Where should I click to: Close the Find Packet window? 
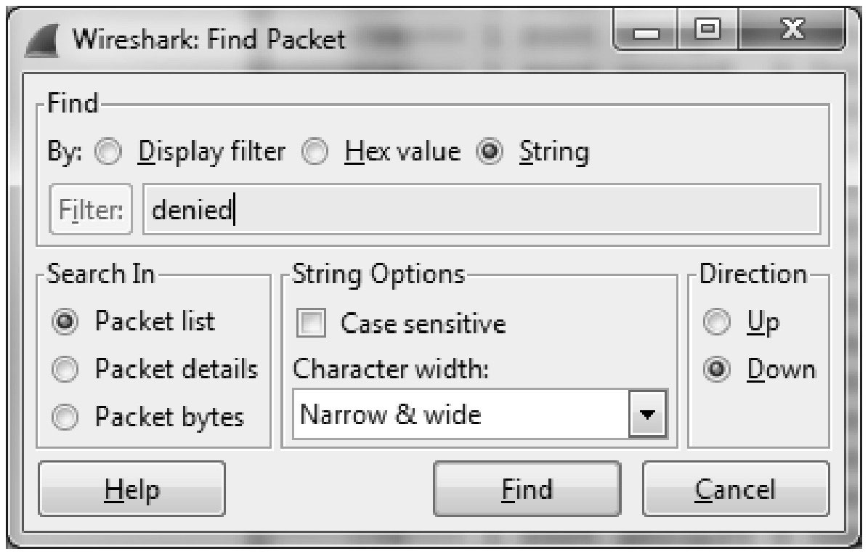[x=792, y=29]
